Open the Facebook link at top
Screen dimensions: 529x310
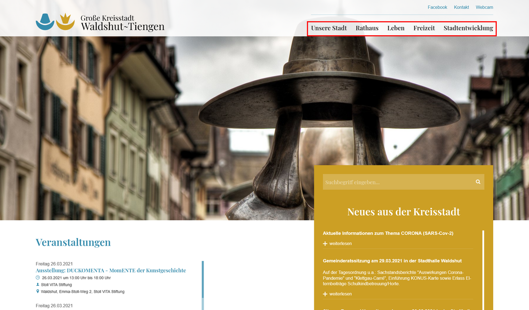(x=437, y=7)
